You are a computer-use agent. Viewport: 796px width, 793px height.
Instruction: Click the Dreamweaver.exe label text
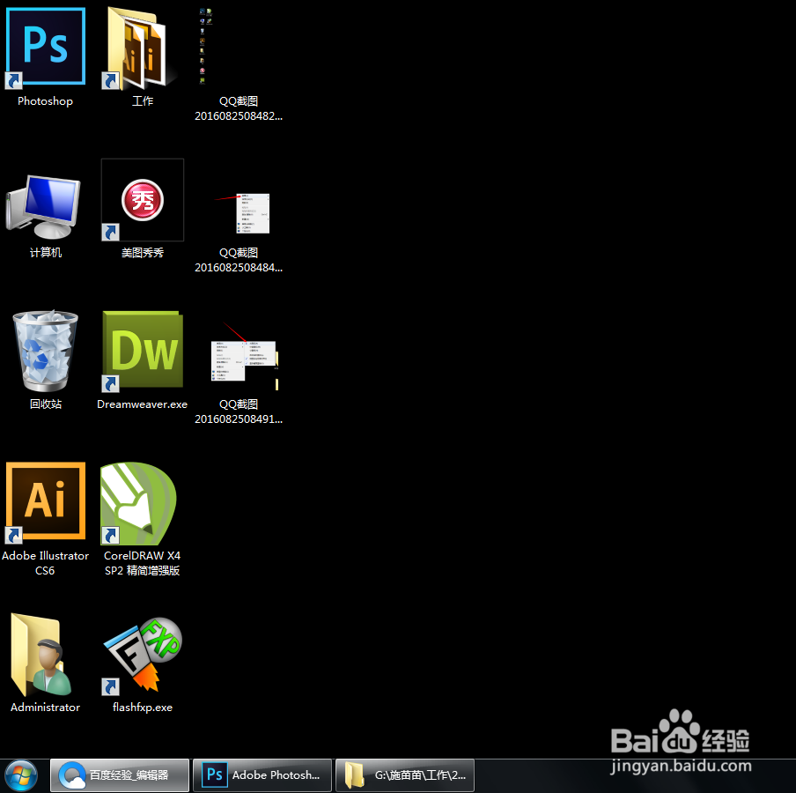click(x=142, y=404)
